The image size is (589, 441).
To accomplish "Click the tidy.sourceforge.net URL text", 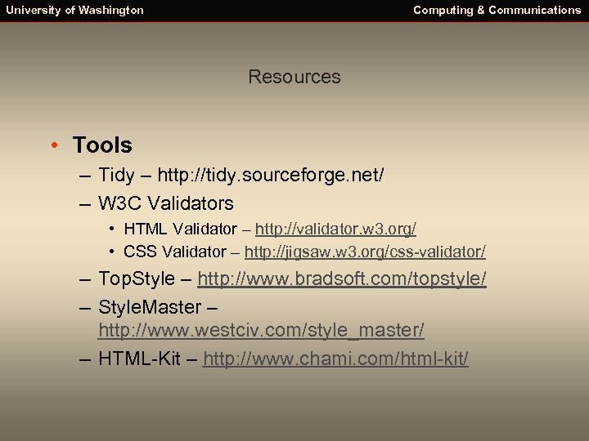I will tap(271, 175).
